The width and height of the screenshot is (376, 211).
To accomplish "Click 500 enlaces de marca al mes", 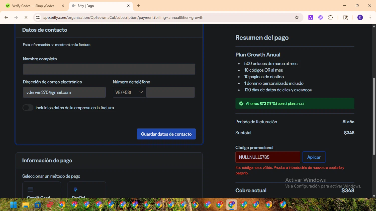I will click(271, 64).
